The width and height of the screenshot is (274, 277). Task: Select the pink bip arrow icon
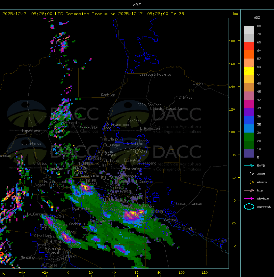tap(249, 190)
